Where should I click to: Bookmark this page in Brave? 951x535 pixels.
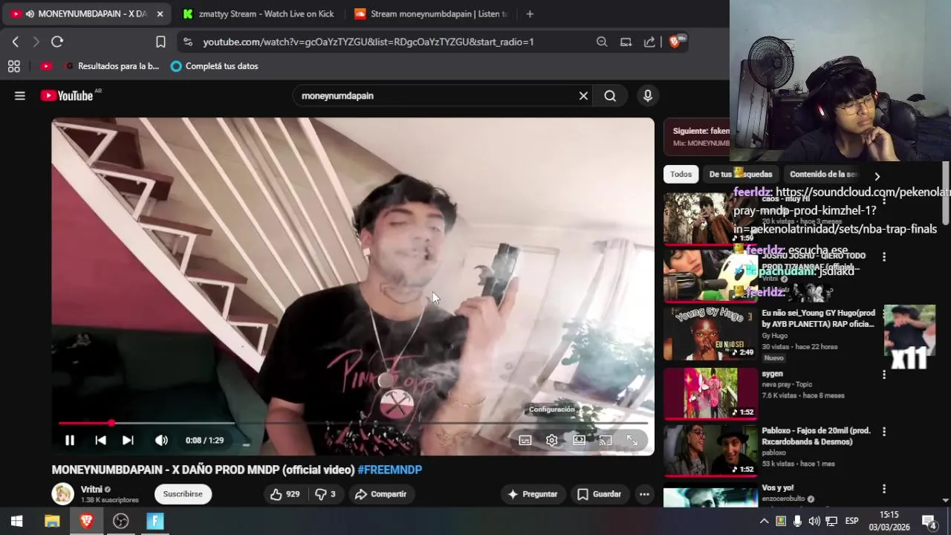(160, 42)
